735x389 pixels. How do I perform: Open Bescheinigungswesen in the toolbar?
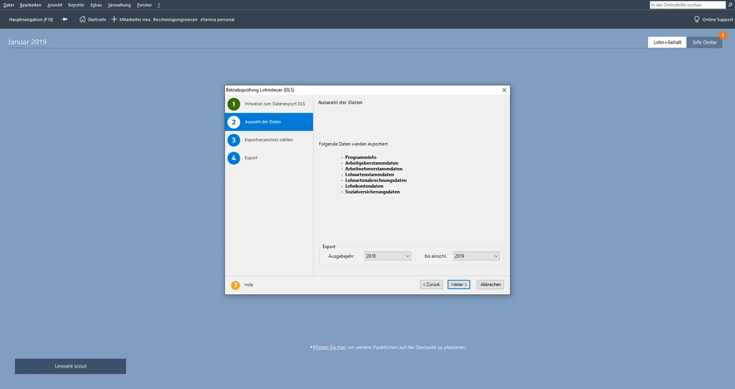tap(175, 20)
